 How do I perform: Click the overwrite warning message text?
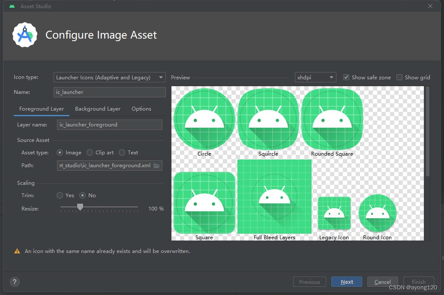tap(107, 251)
